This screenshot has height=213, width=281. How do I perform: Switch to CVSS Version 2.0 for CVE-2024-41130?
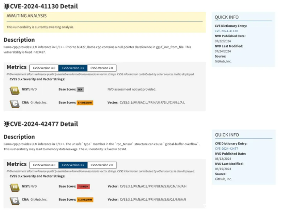pyautogui.click(x=101, y=68)
